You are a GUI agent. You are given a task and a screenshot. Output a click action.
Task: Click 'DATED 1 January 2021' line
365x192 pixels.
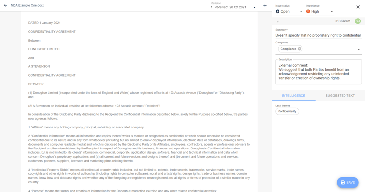[x=44, y=23]
